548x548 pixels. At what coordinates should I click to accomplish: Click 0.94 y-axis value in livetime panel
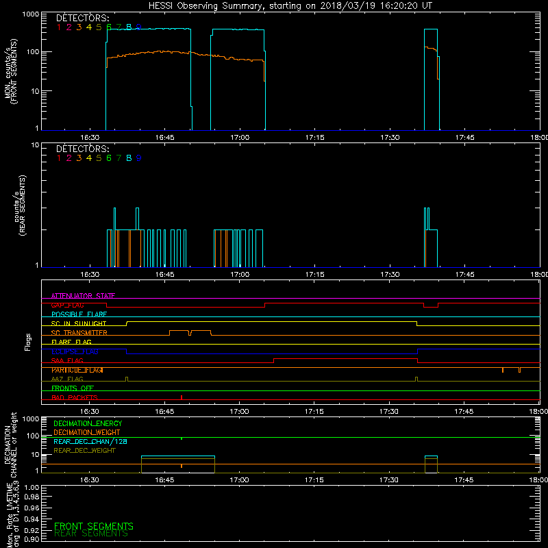tap(31, 519)
